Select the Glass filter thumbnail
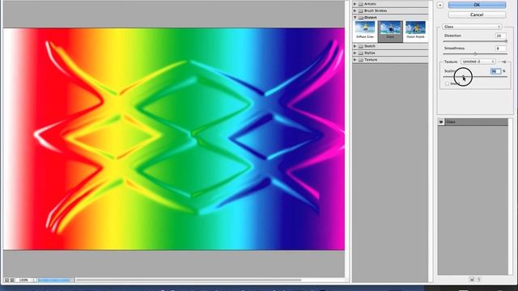 390,31
